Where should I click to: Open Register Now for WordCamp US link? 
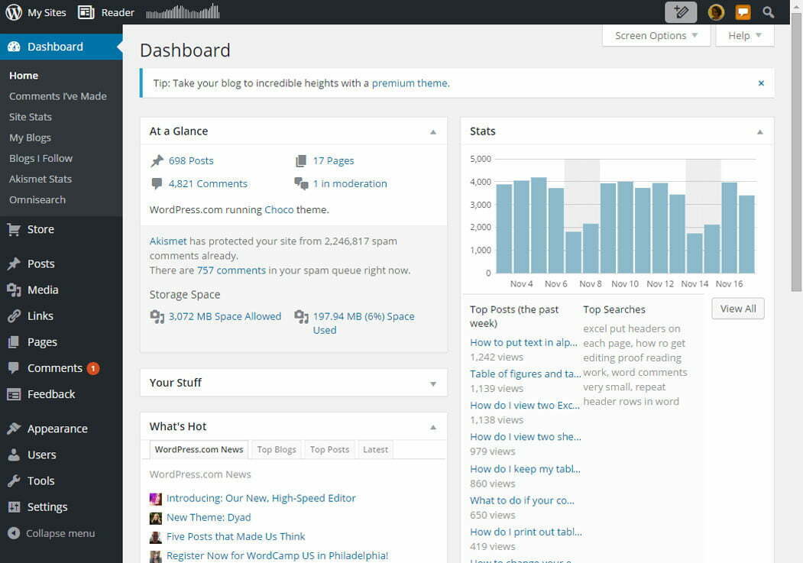click(x=277, y=555)
